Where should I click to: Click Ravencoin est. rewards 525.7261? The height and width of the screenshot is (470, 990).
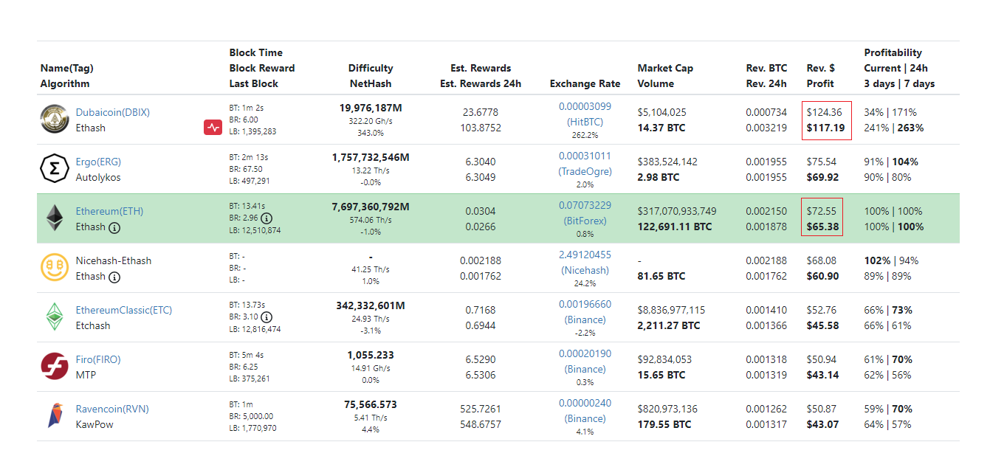481,409
